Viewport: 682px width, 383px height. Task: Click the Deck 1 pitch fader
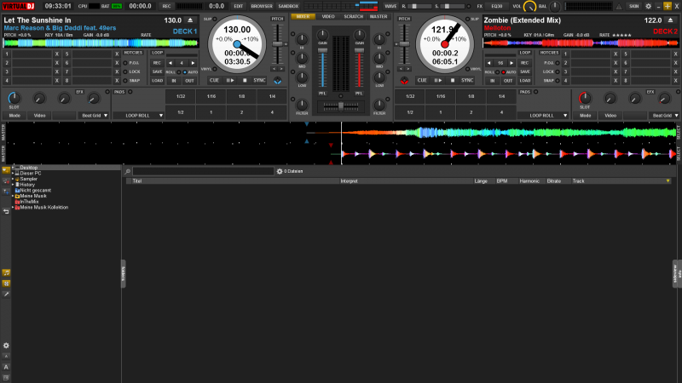click(x=277, y=44)
